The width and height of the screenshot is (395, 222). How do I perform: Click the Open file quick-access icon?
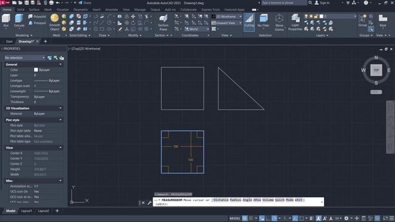tap(20, 2)
